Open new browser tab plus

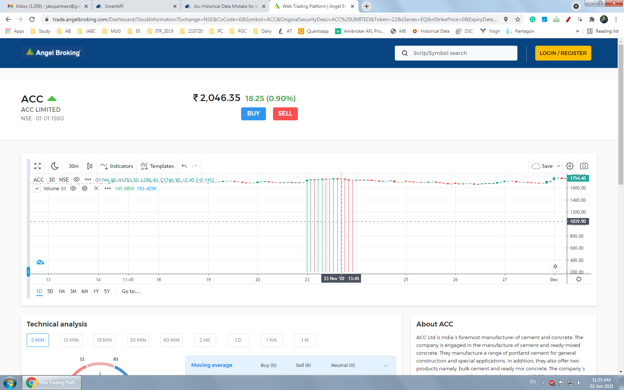point(367,6)
